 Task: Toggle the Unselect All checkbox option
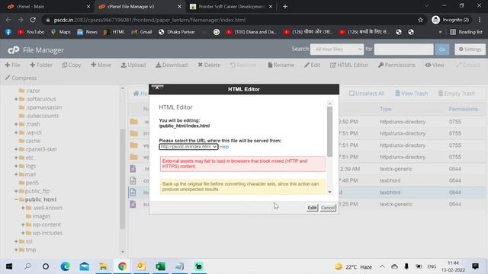[x=367, y=94]
